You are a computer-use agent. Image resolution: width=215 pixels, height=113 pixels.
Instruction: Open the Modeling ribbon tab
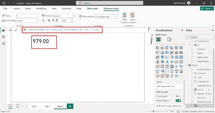click(x=41, y=8)
